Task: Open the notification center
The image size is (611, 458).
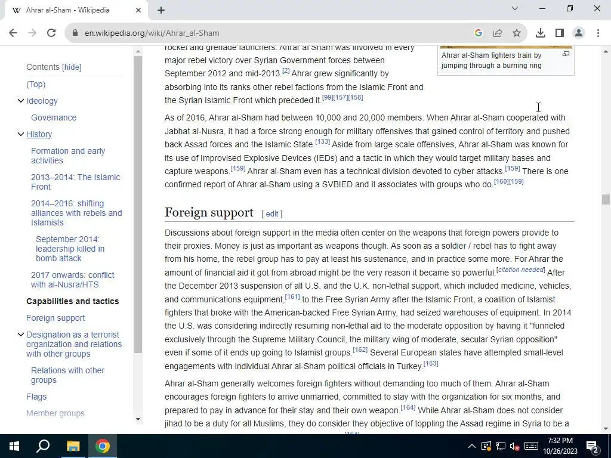Action: [x=593, y=446]
